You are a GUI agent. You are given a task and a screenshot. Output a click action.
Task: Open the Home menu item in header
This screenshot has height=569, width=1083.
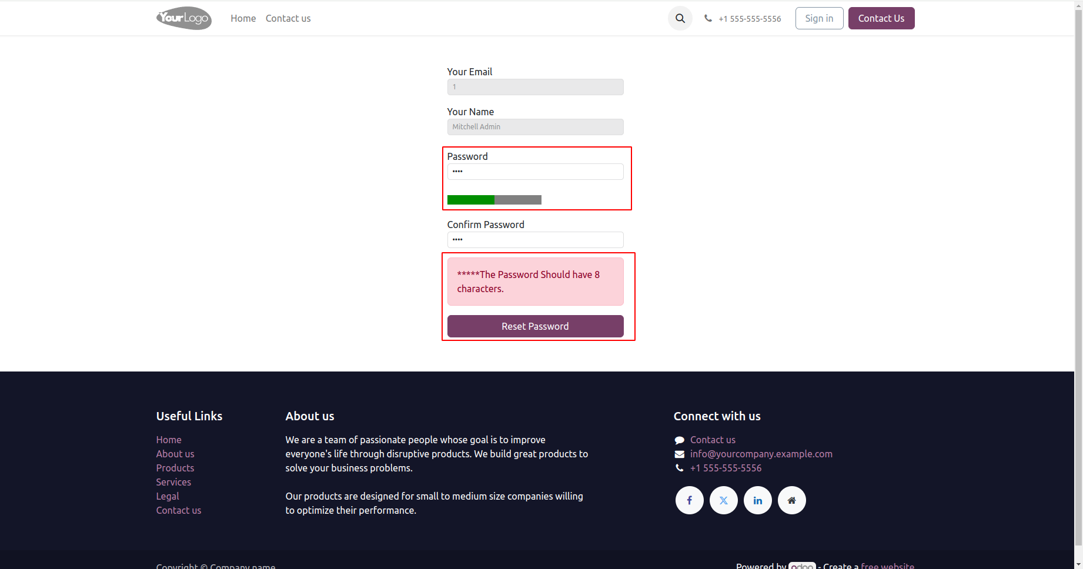(243, 18)
